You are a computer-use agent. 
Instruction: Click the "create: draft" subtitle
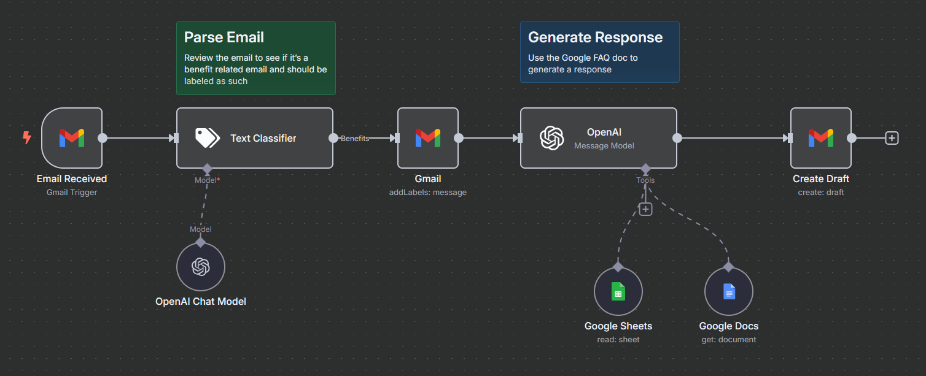[x=821, y=192]
